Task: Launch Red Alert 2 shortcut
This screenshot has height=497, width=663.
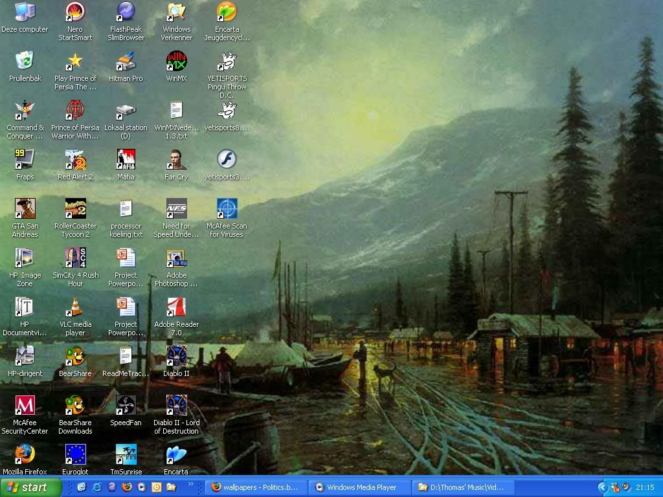Action: tap(75, 159)
